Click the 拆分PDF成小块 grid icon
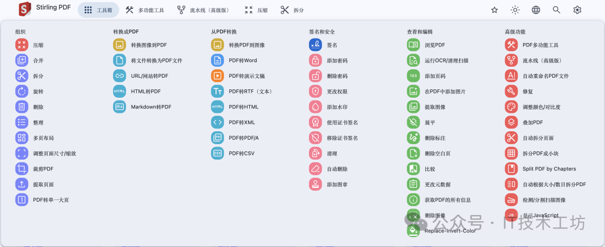Screen dimensions: 605x247 coord(511,153)
